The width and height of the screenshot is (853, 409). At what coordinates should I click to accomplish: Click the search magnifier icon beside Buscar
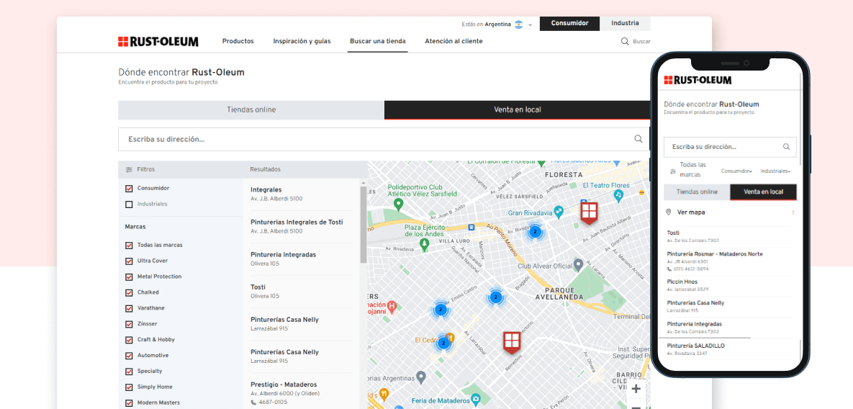point(625,41)
